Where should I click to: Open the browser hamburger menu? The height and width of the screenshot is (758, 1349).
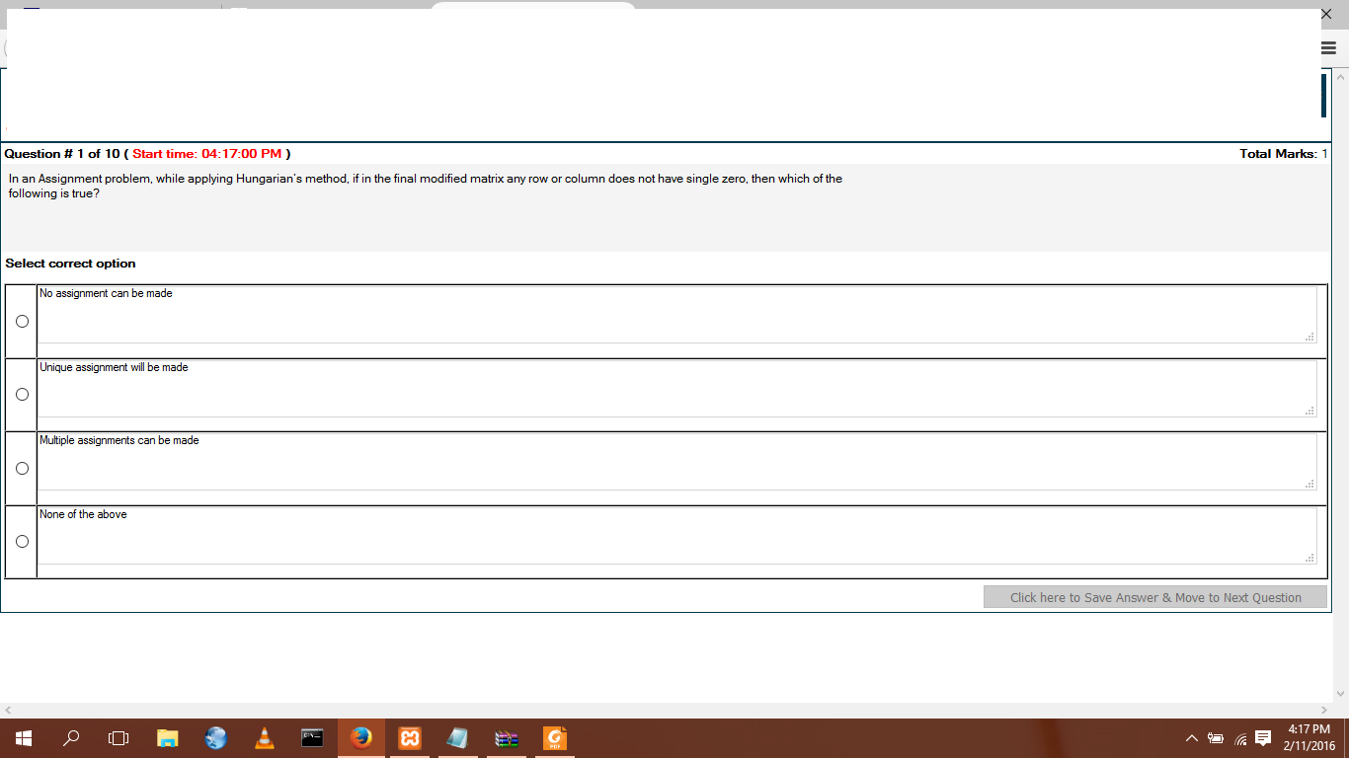click(1328, 48)
